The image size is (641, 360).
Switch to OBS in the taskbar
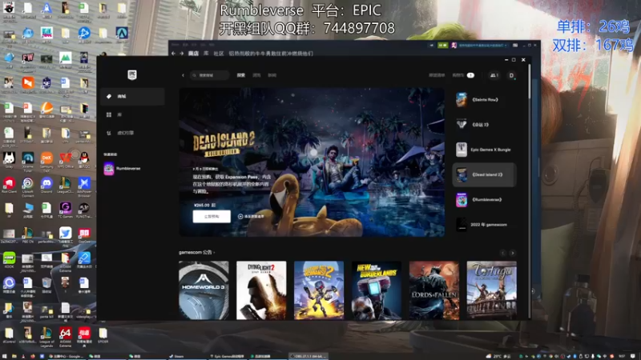click(308, 356)
